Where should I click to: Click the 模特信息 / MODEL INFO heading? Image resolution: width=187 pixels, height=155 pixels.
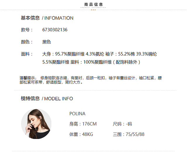pyautogui.click(x=47, y=99)
